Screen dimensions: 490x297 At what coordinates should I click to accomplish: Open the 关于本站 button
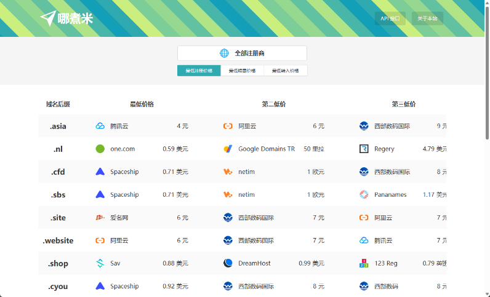coord(427,18)
